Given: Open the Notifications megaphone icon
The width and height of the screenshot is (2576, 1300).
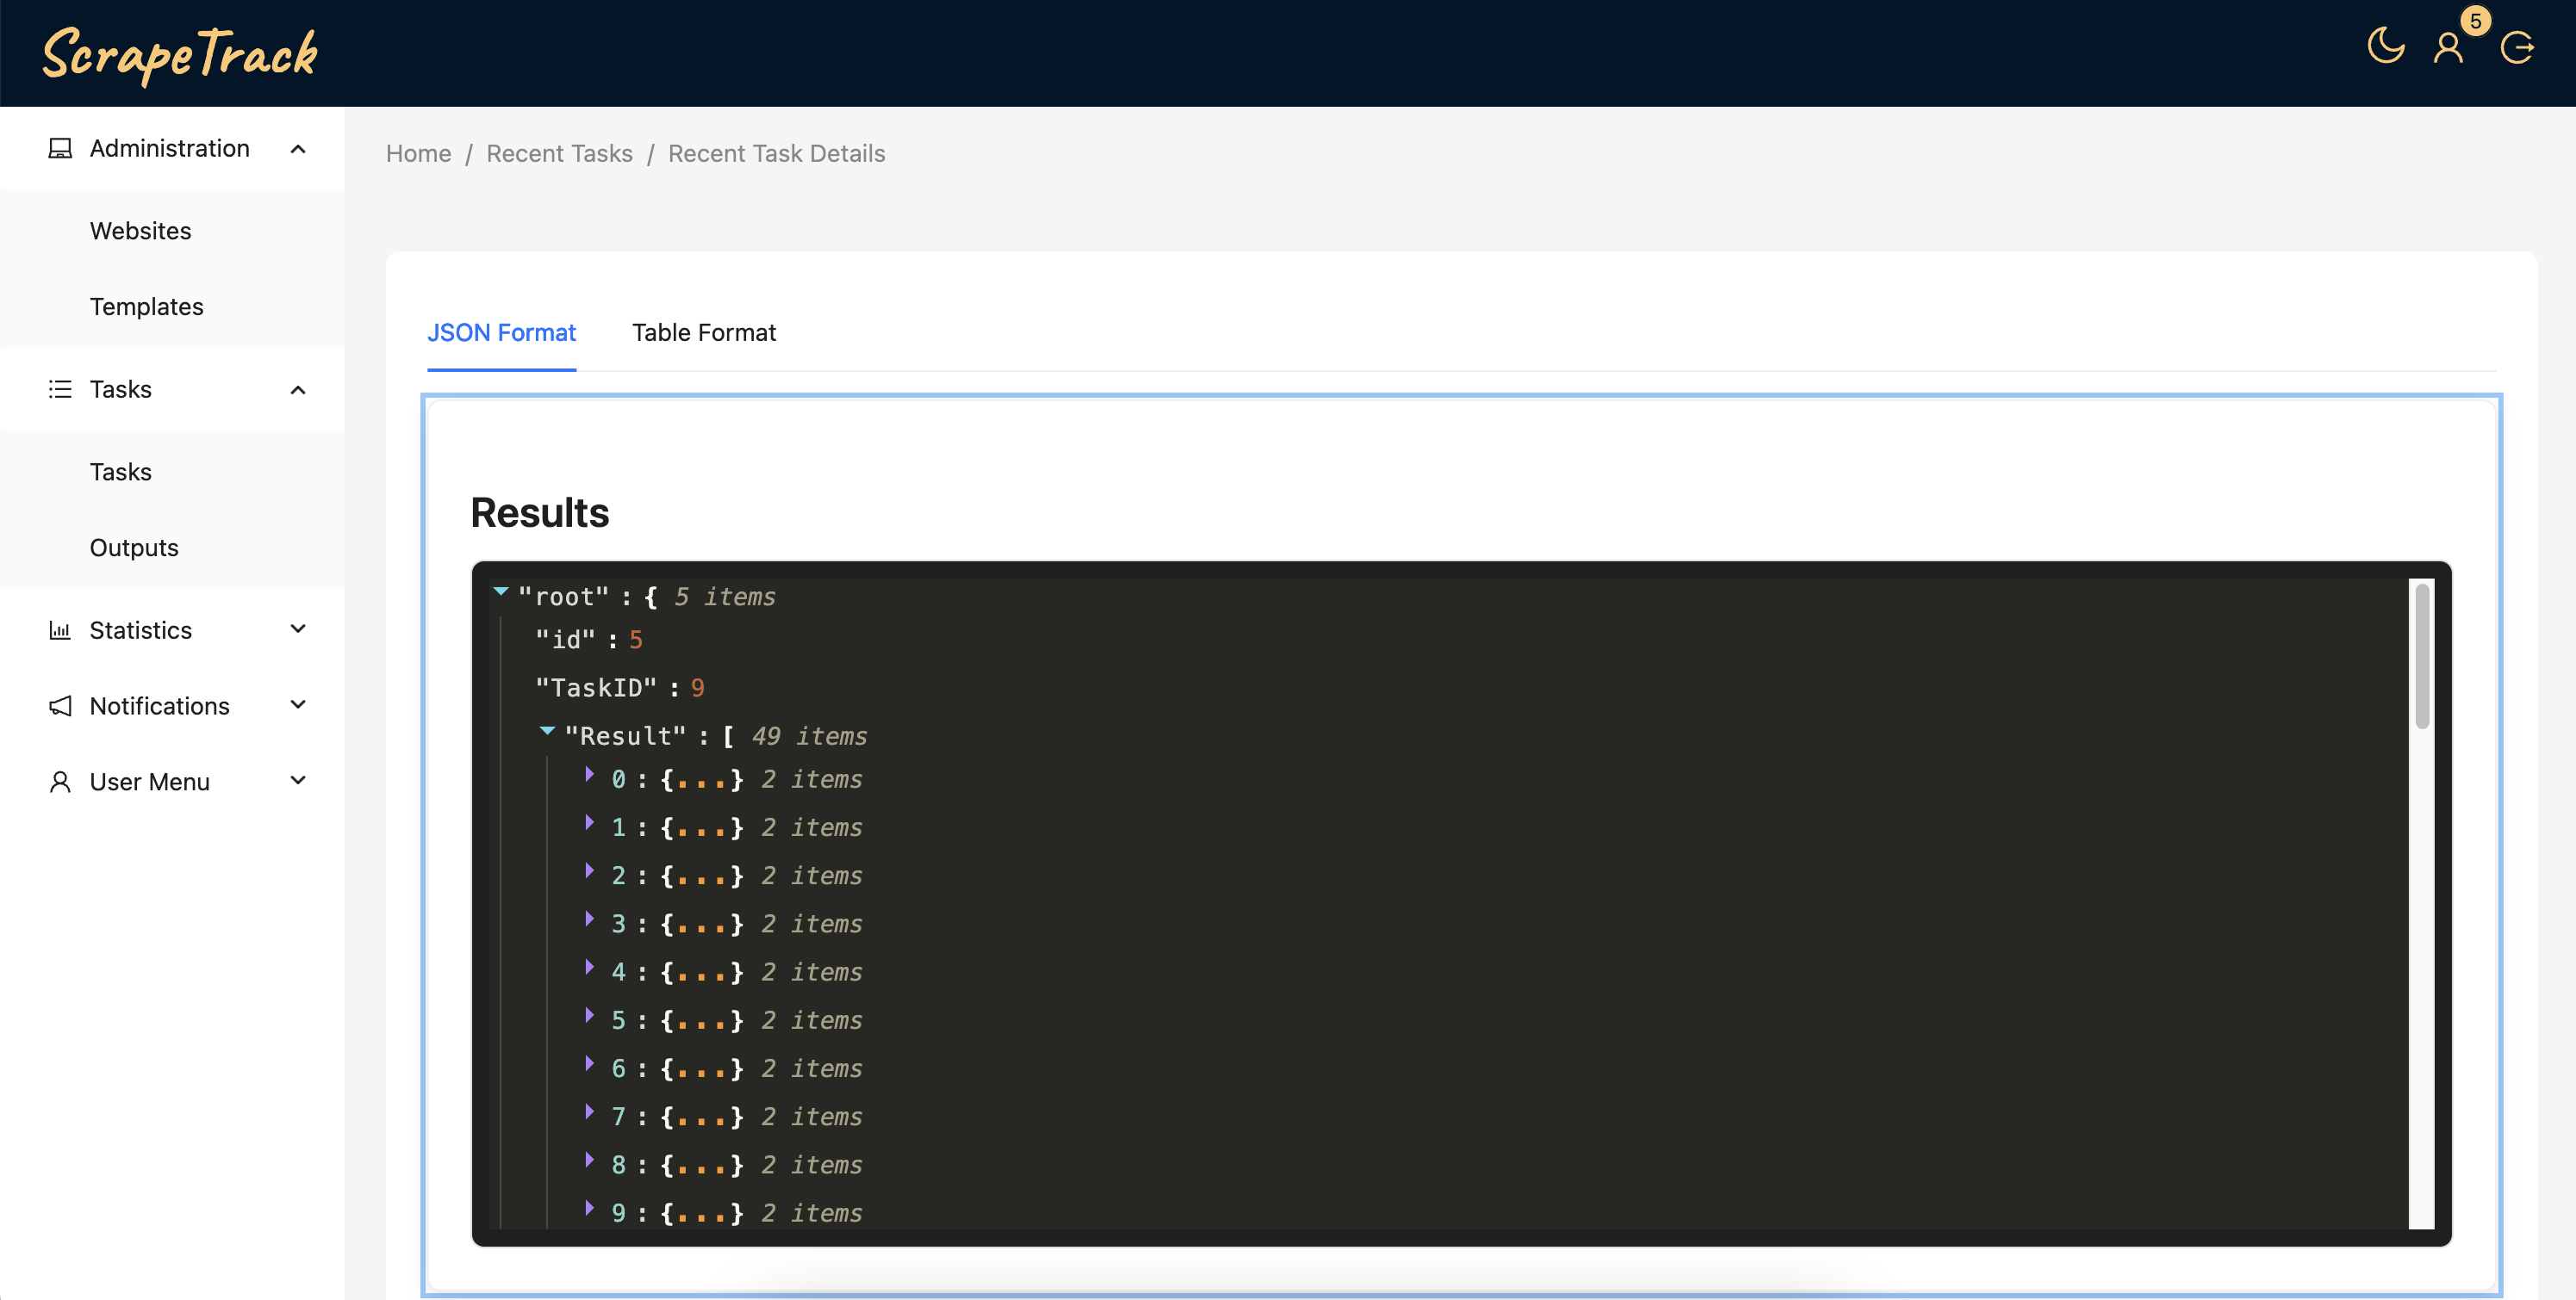Looking at the screenshot, I should click(x=60, y=705).
